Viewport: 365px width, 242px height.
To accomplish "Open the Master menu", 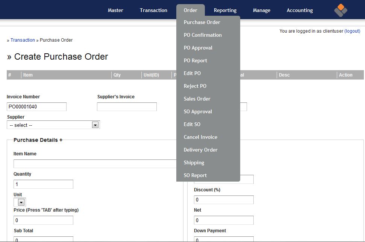I will click(115, 10).
